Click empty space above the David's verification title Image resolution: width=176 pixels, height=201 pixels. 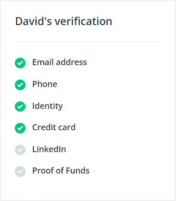88,8
